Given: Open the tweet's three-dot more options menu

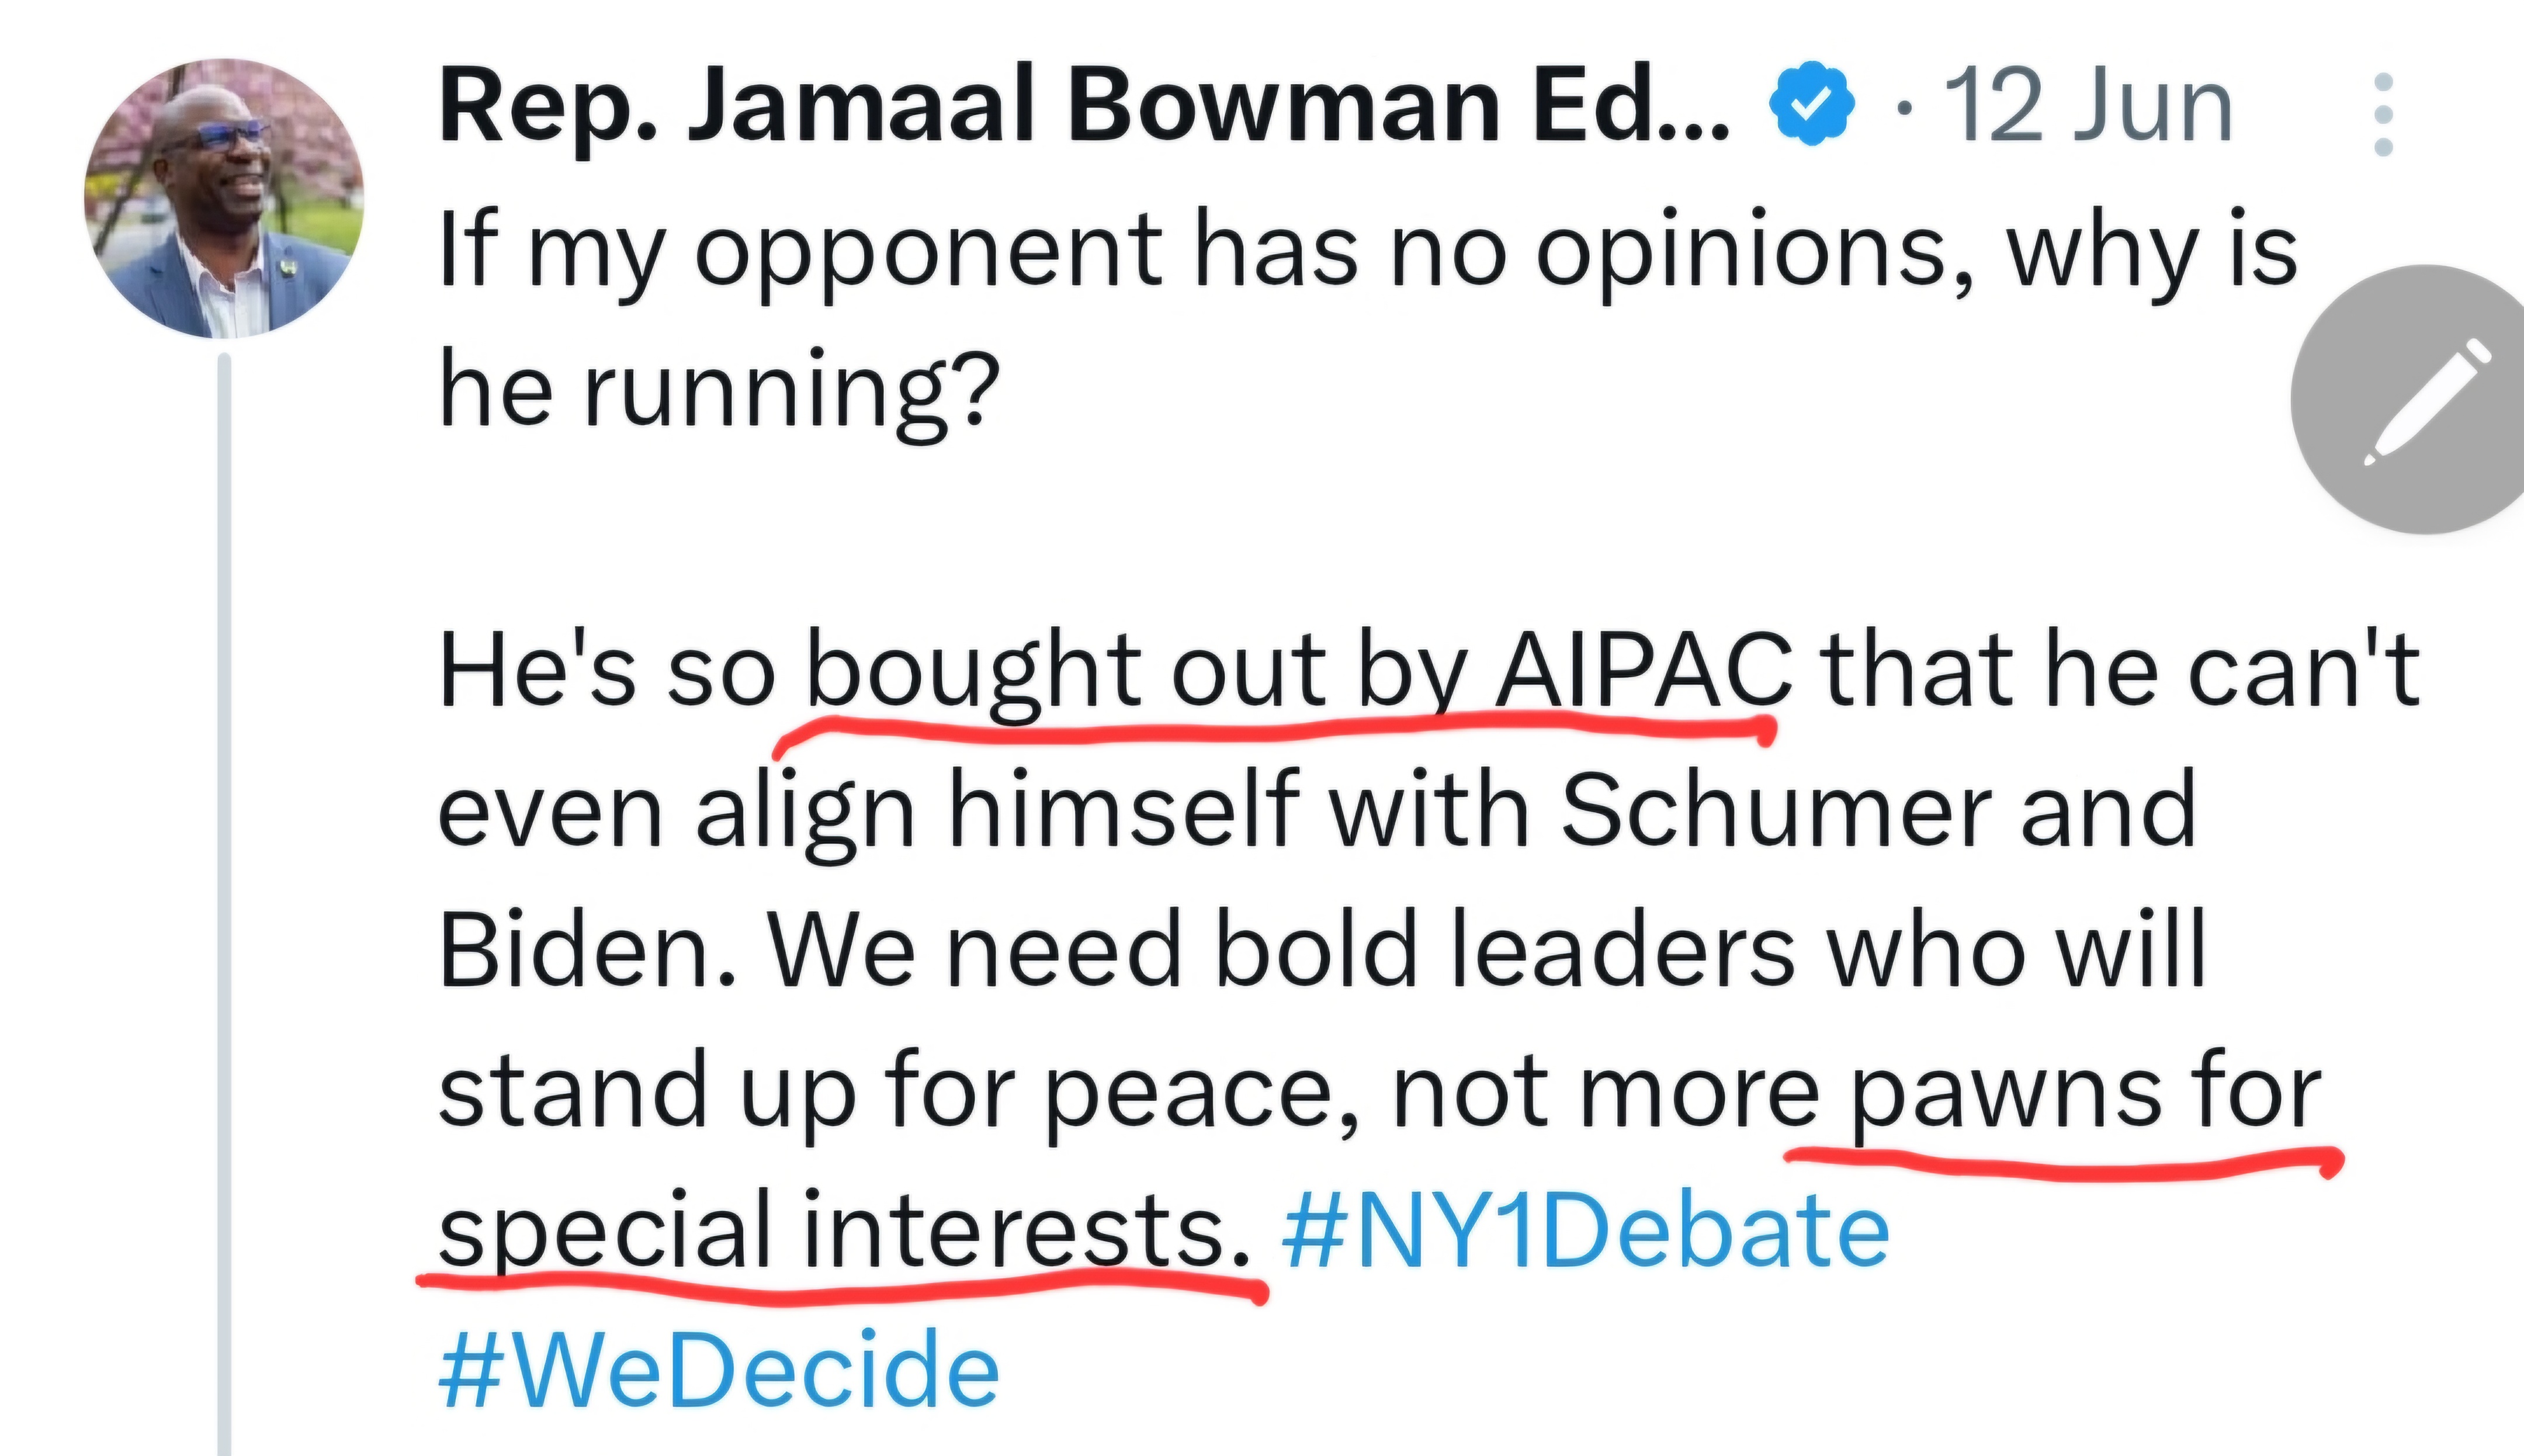Looking at the screenshot, I should click(x=2383, y=114).
